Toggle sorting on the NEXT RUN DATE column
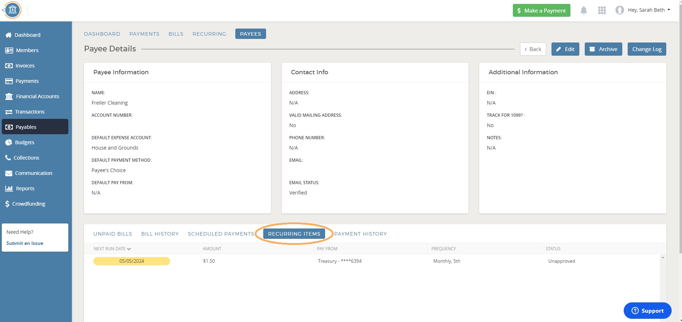682x322 pixels. click(112, 248)
